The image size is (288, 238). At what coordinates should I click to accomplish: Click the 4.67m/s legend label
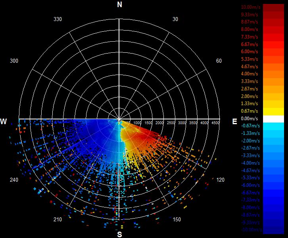[x=250, y=67]
